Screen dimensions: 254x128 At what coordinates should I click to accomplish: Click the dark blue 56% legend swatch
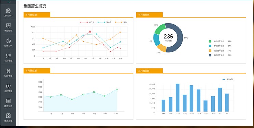tap(210, 55)
